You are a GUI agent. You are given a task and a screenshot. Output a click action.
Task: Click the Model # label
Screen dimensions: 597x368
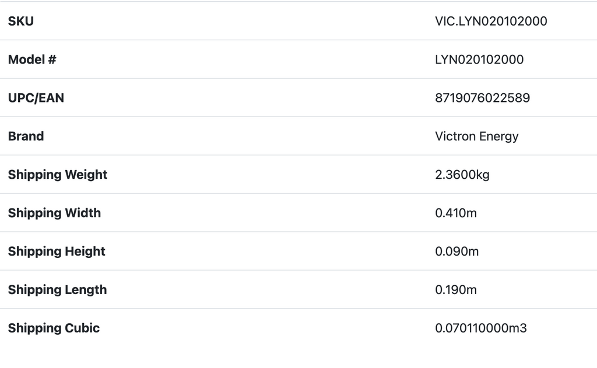coord(32,59)
